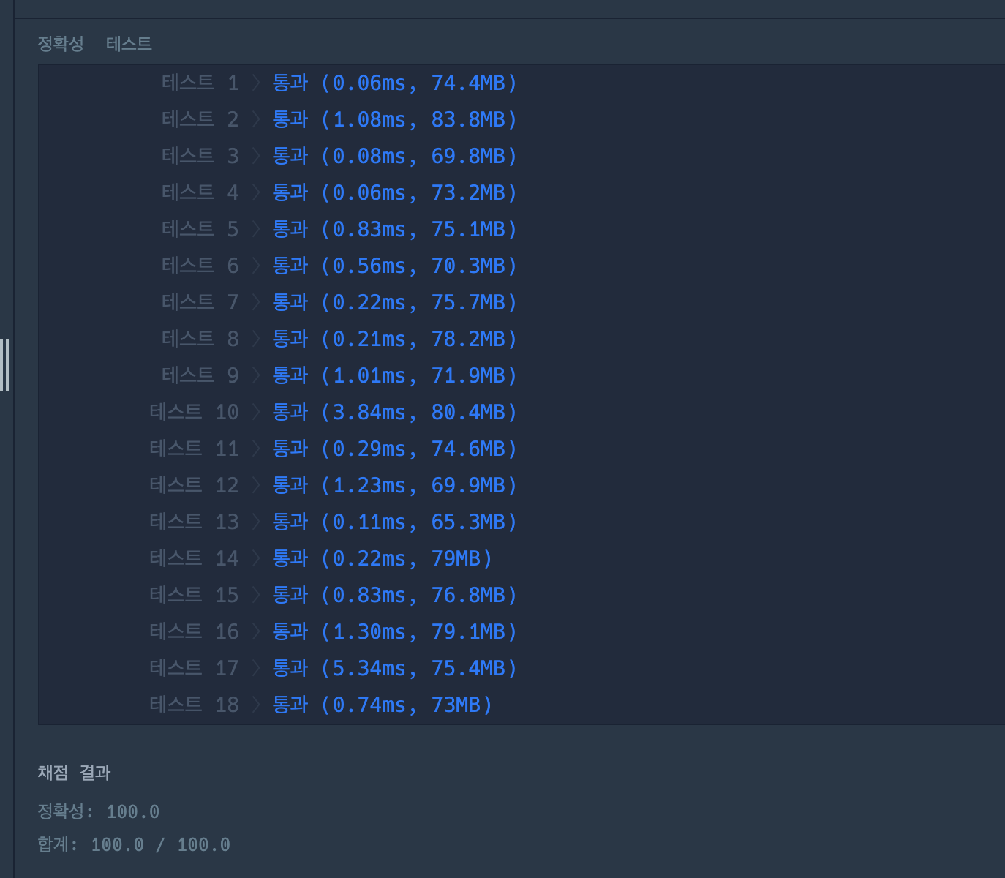The height and width of the screenshot is (878, 1005).
Task: Select 테스트 4 result (0.06ms, 73.2MB)
Action: (395, 192)
